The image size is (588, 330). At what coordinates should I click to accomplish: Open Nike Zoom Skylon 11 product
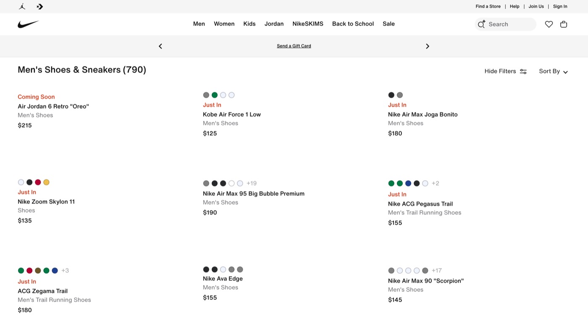46,202
